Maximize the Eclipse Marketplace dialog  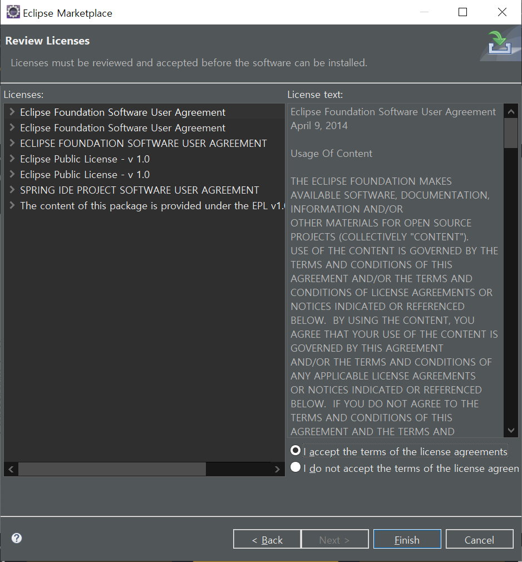click(x=463, y=12)
